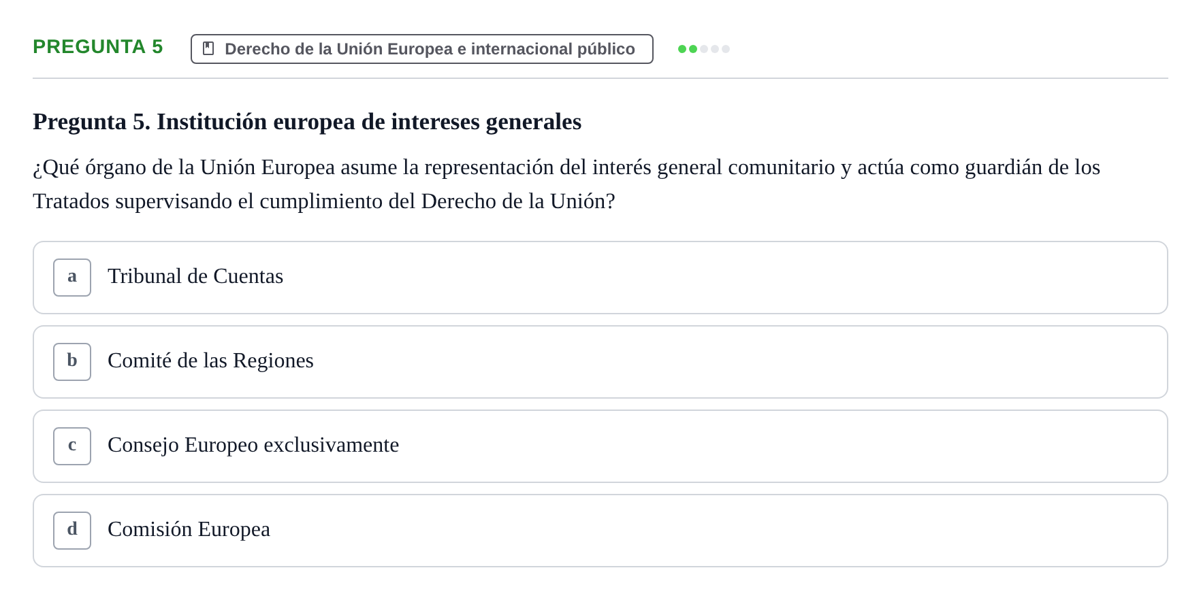Click the book icon in the topic tag
The width and height of the screenshot is (1201, 600).
(x=208, y=48)
